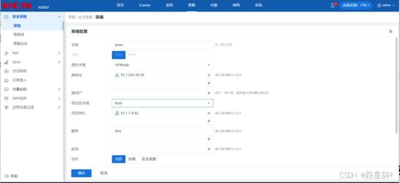Click device name FW-1 button
Image resolution: width=400 pixels, height=183 pixels.
356,5
